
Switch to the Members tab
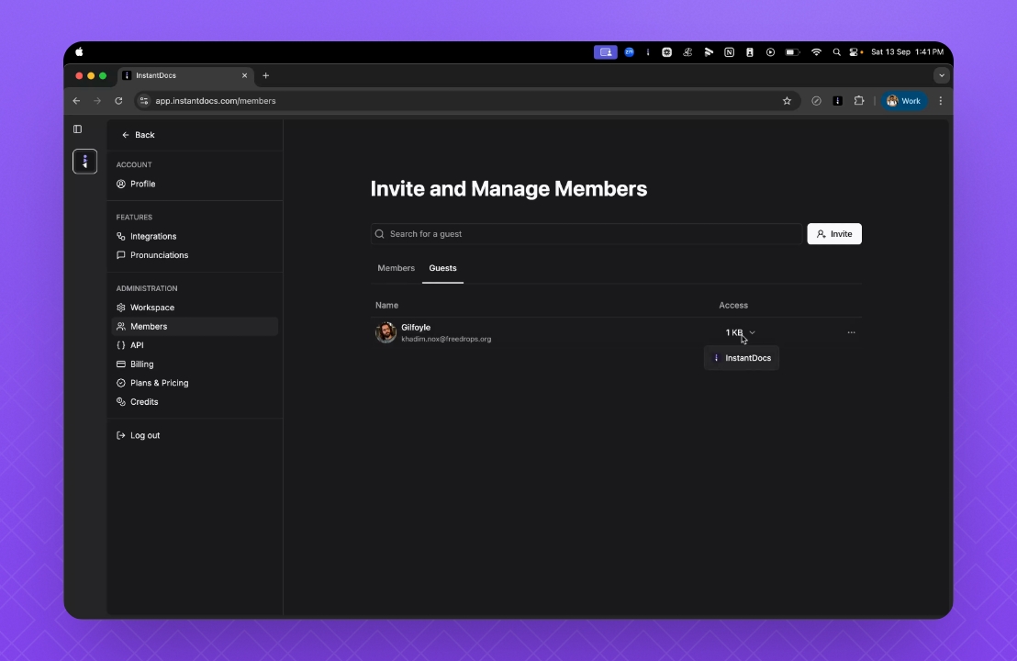point(396,268)
